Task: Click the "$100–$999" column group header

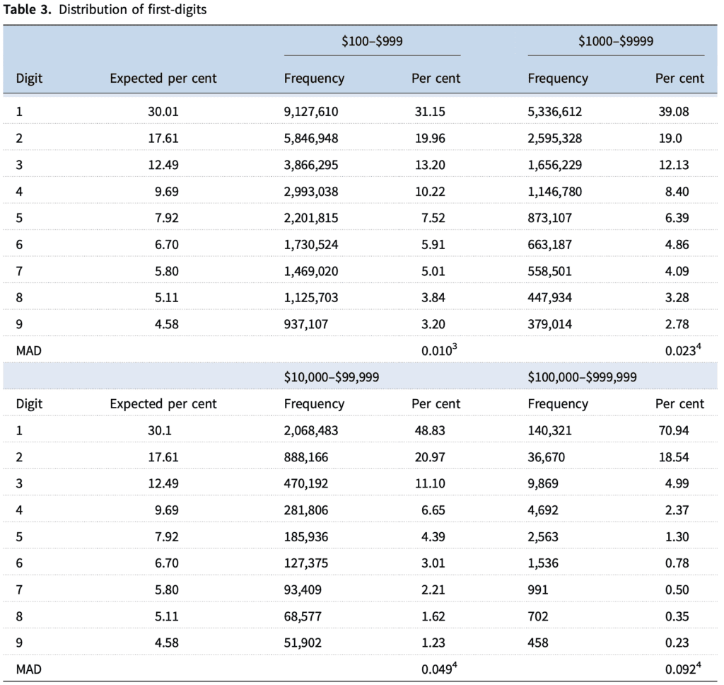Action: click(x=372, y=42)
